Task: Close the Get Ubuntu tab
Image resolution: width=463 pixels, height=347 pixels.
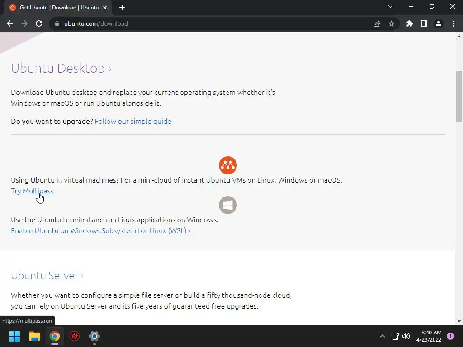Action: tap(105, 8)
